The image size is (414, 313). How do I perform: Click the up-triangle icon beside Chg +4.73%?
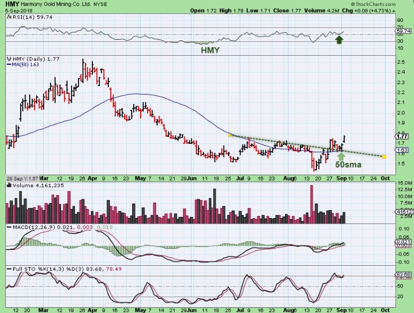coord(394,11)
